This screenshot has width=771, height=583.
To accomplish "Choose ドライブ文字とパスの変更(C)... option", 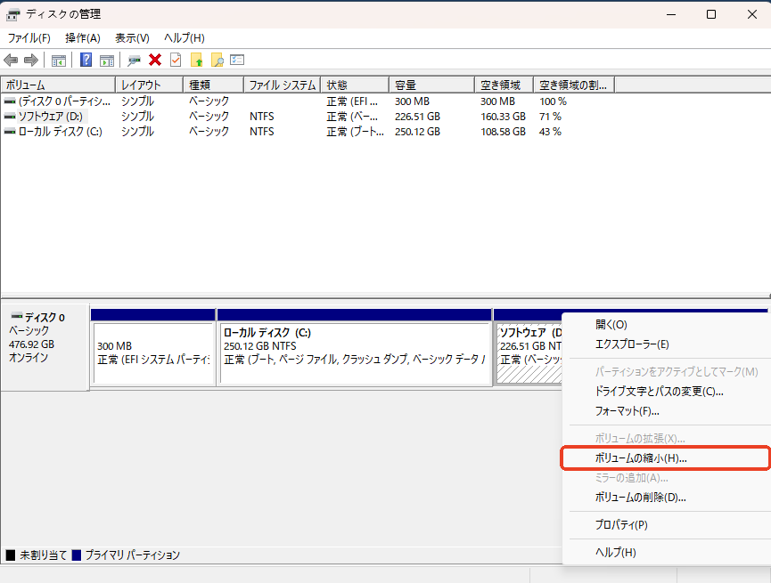I will [x=659, y=391].
